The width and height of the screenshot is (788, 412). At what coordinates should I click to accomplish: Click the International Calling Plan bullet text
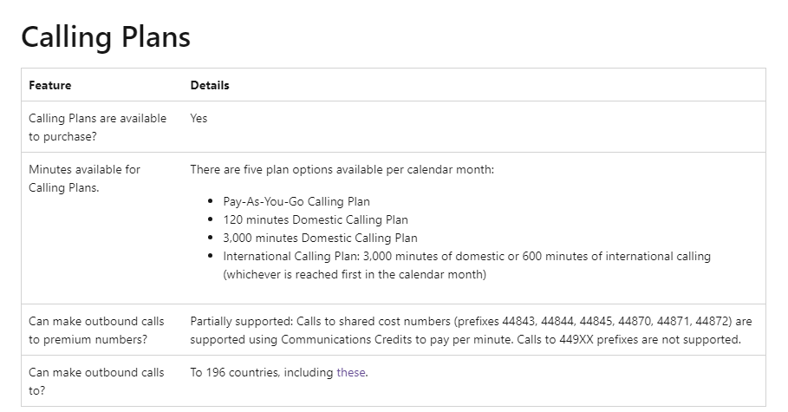click(467, 256)
